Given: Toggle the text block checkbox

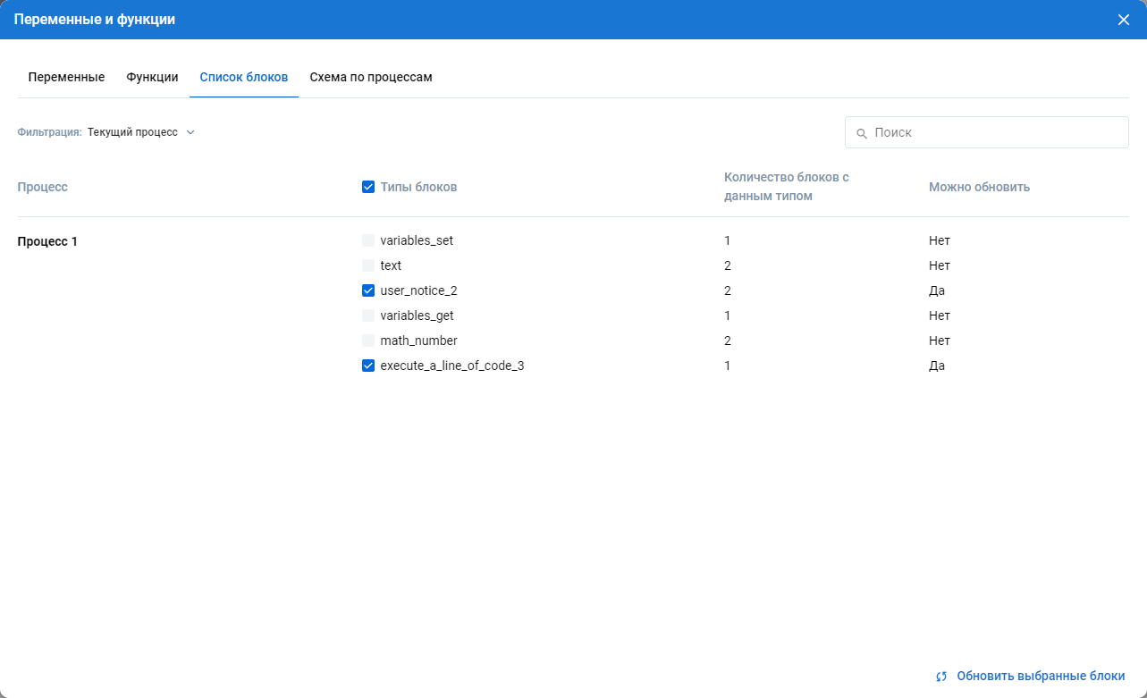Looking at the screenshot, I should click(x=368, y=265).
